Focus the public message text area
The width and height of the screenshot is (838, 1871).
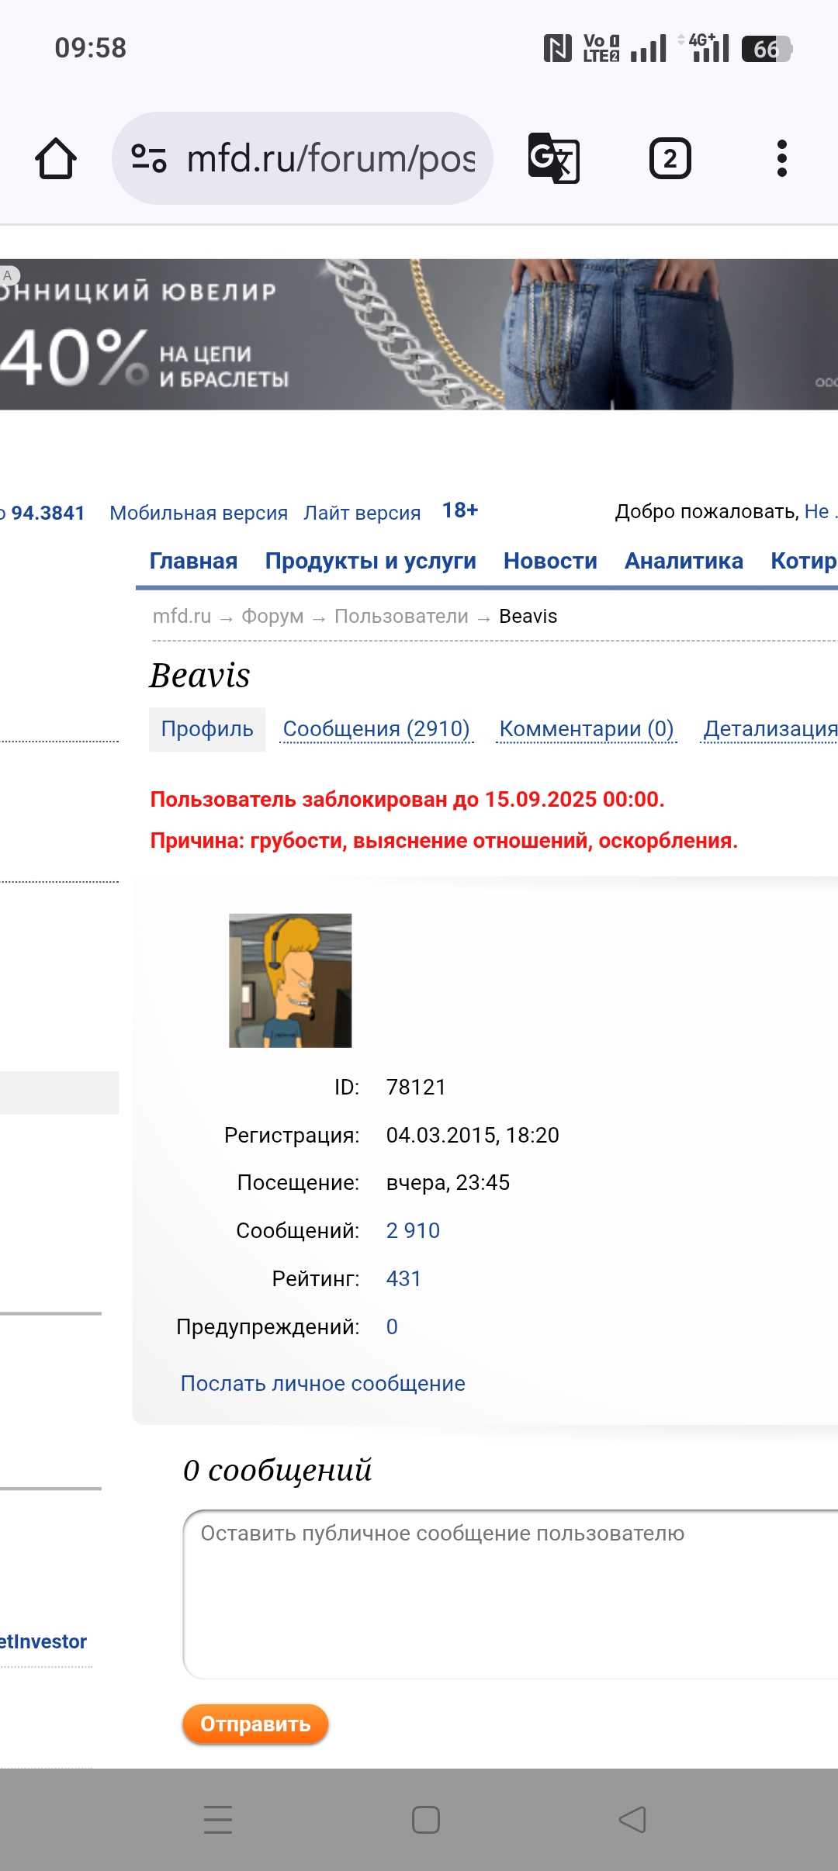tap(511, 1594)
